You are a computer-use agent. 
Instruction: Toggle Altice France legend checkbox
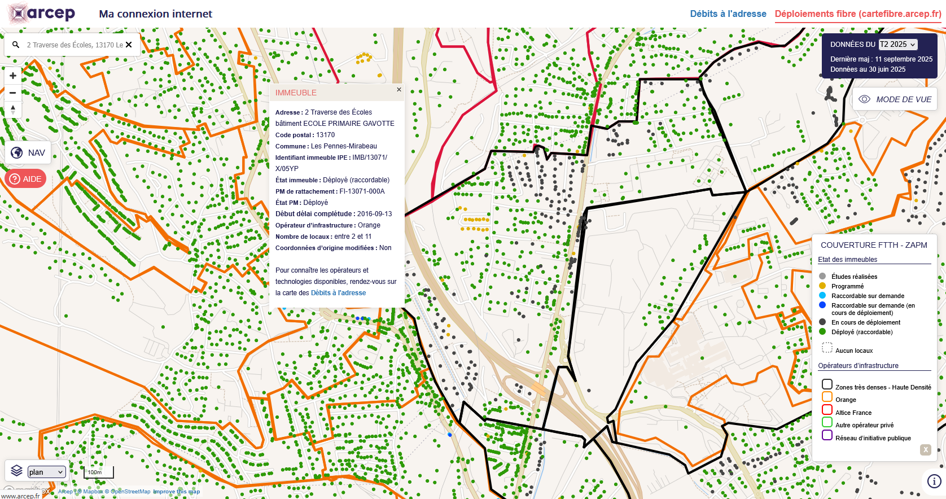tap(827, 410)
